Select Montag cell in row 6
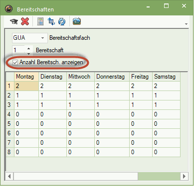The height and width of the screenshot is (186, 194). [26, 133]
